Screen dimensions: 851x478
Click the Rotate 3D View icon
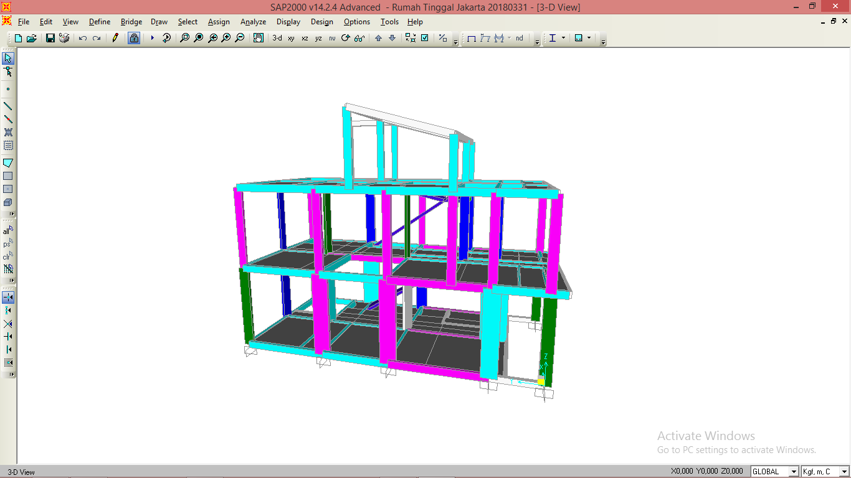346,38
